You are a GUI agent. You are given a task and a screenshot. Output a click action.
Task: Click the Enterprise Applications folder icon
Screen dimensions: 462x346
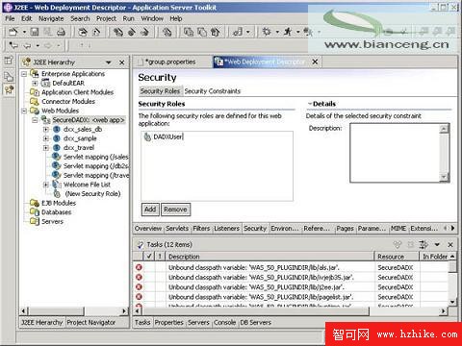click(35, 74)
